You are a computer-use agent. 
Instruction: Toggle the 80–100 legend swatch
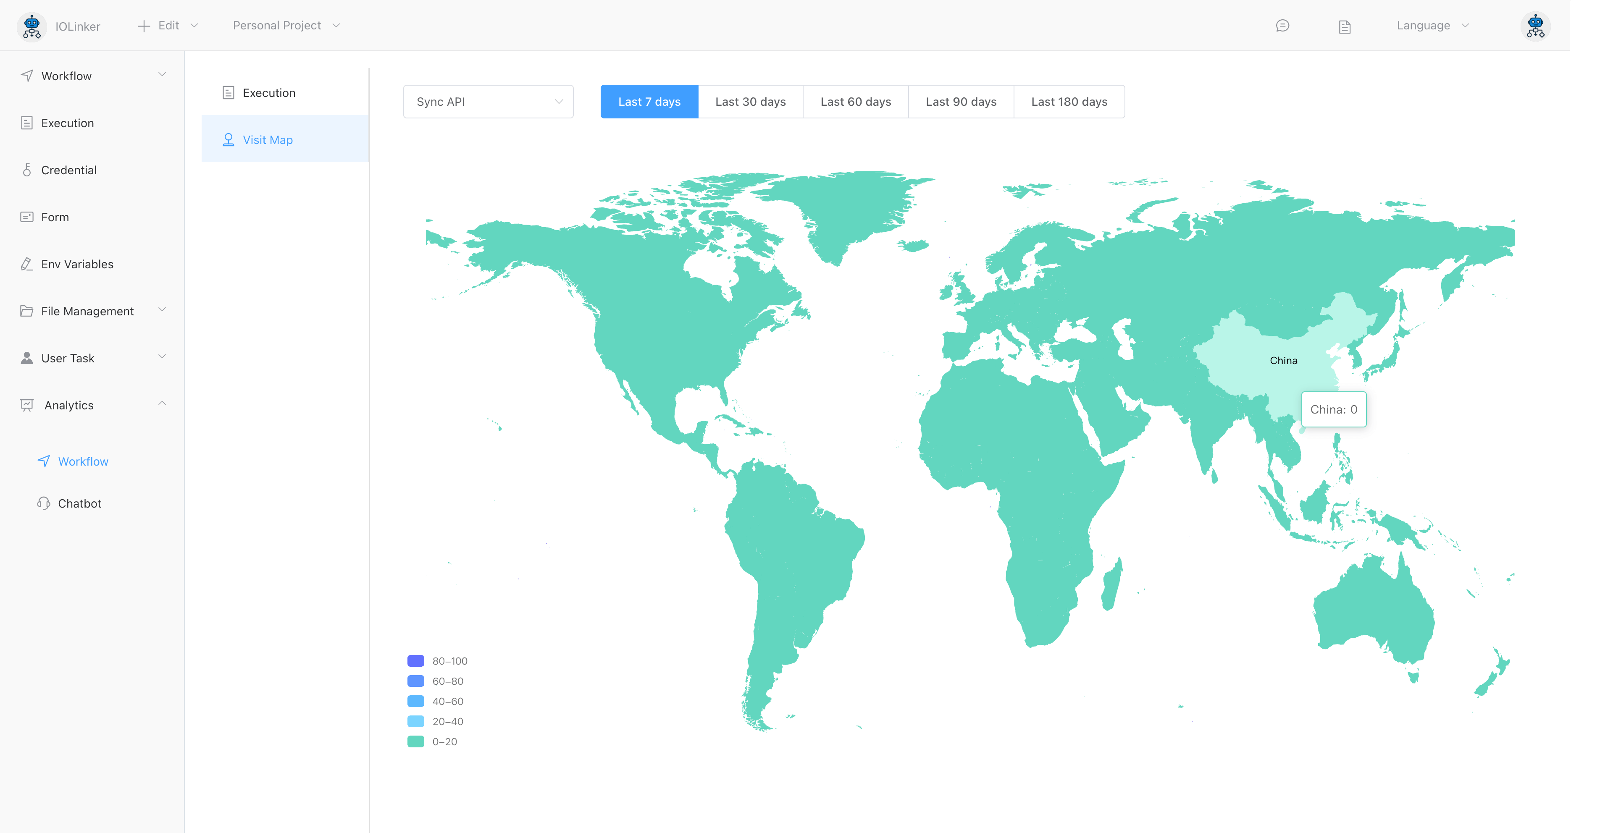[416, 661]
